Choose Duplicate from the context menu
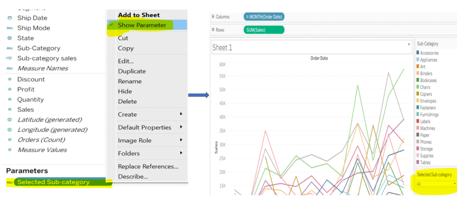Image resolution: width=457 pixels, height=211 pixels. [x=132, y=71]
